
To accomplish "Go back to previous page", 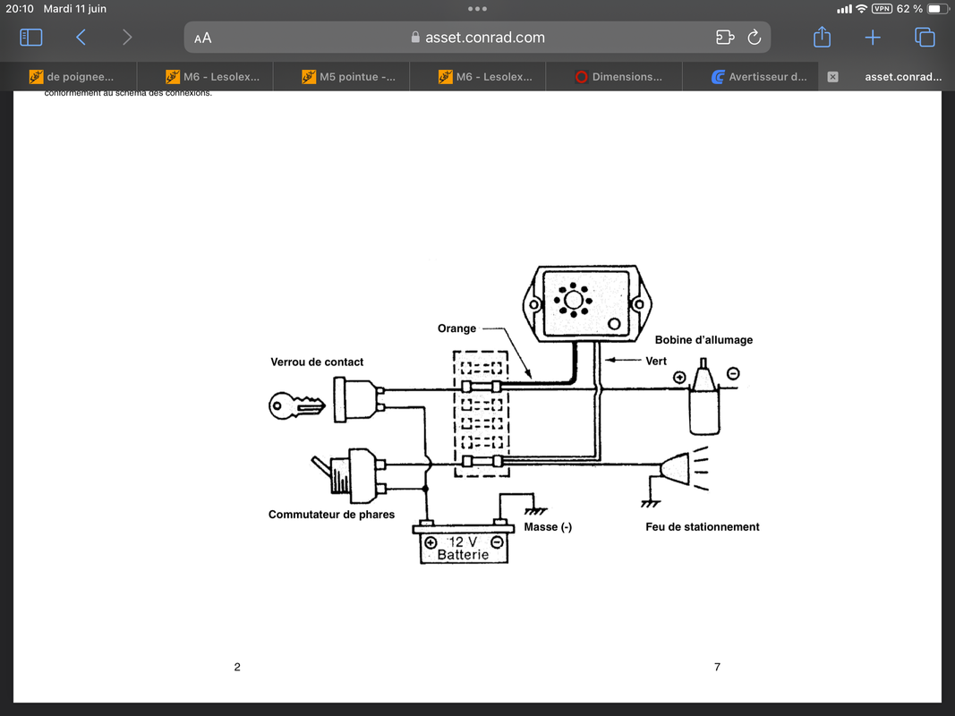I will click(x=81, y=38).
